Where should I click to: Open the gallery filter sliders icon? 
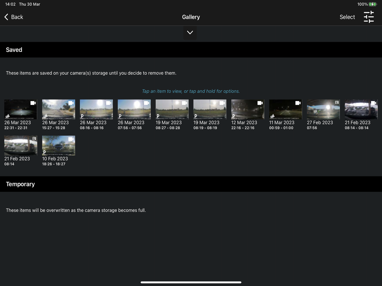[x=369, y=17]
